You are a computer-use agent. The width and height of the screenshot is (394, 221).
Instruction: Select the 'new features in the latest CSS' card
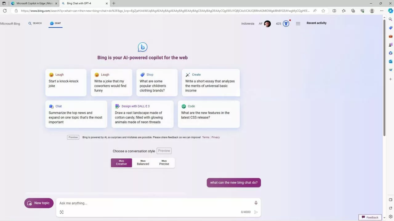point(209,114)
